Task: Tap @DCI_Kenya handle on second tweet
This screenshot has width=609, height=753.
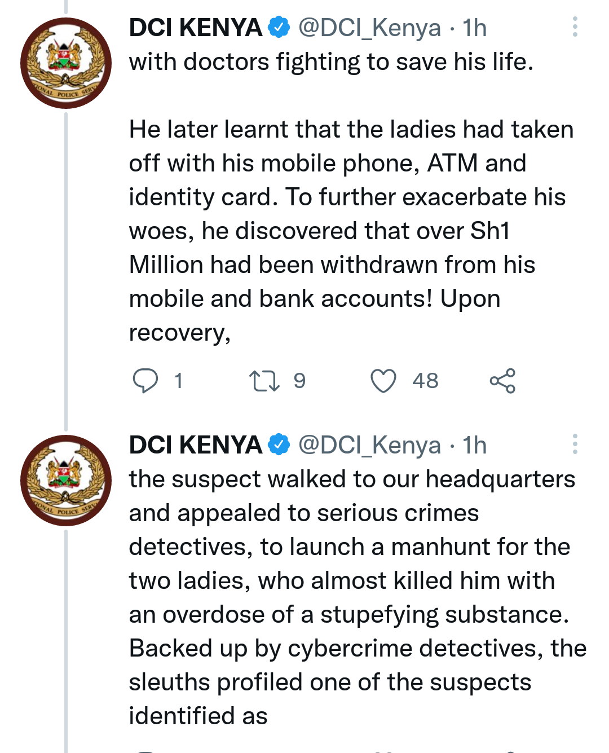Action: (369, 446)
